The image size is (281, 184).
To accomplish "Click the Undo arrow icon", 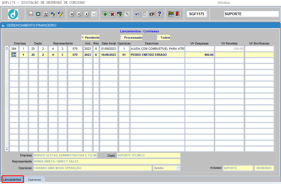I will [137, 14].
